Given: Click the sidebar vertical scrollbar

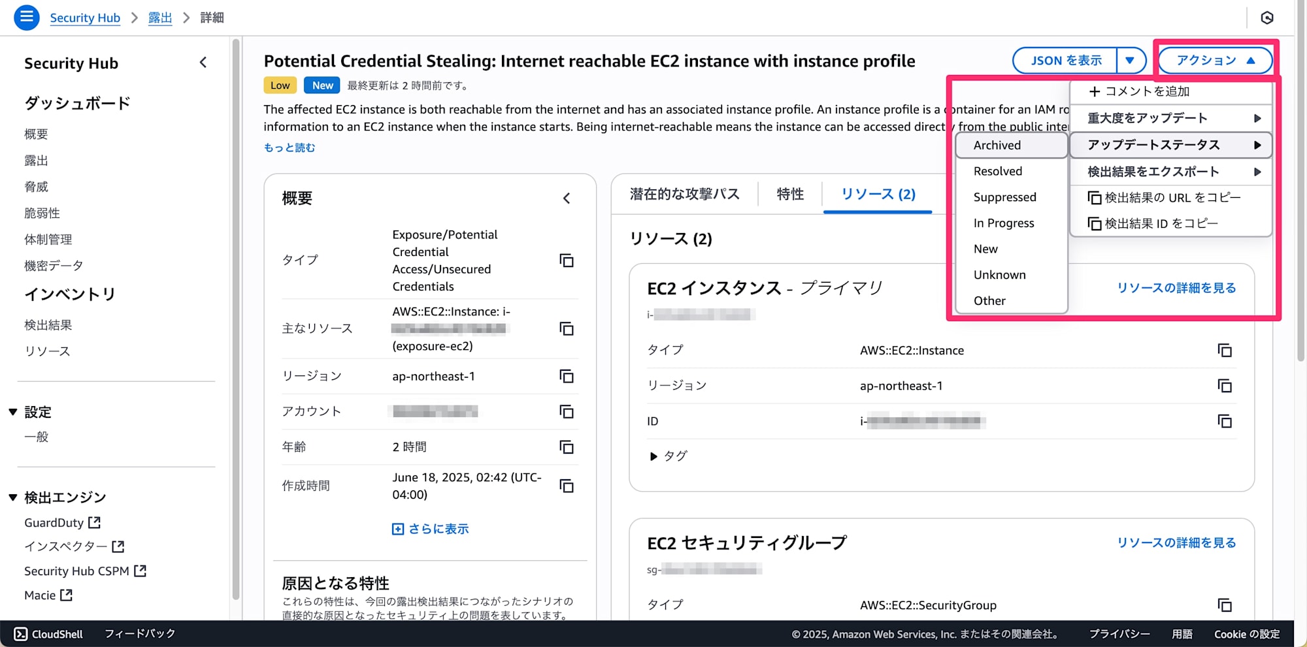Looking at the screenshot, I should click(236, 319).
